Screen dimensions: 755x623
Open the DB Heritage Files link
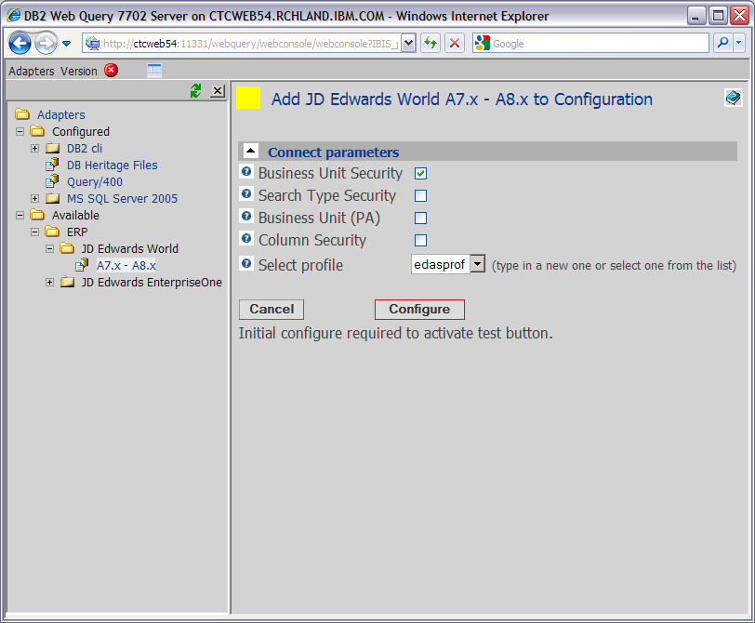tap(113, 166)
